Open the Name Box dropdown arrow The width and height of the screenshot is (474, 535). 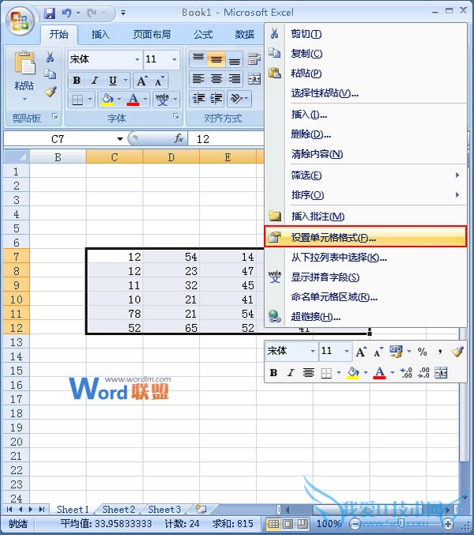pyautogui.click(x=120, y=139)
